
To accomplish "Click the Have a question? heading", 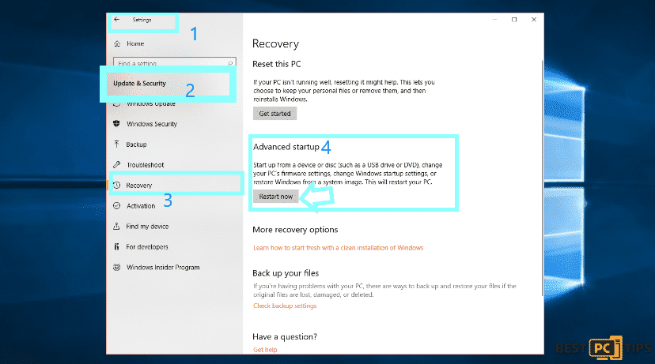I will click(285, 336).
